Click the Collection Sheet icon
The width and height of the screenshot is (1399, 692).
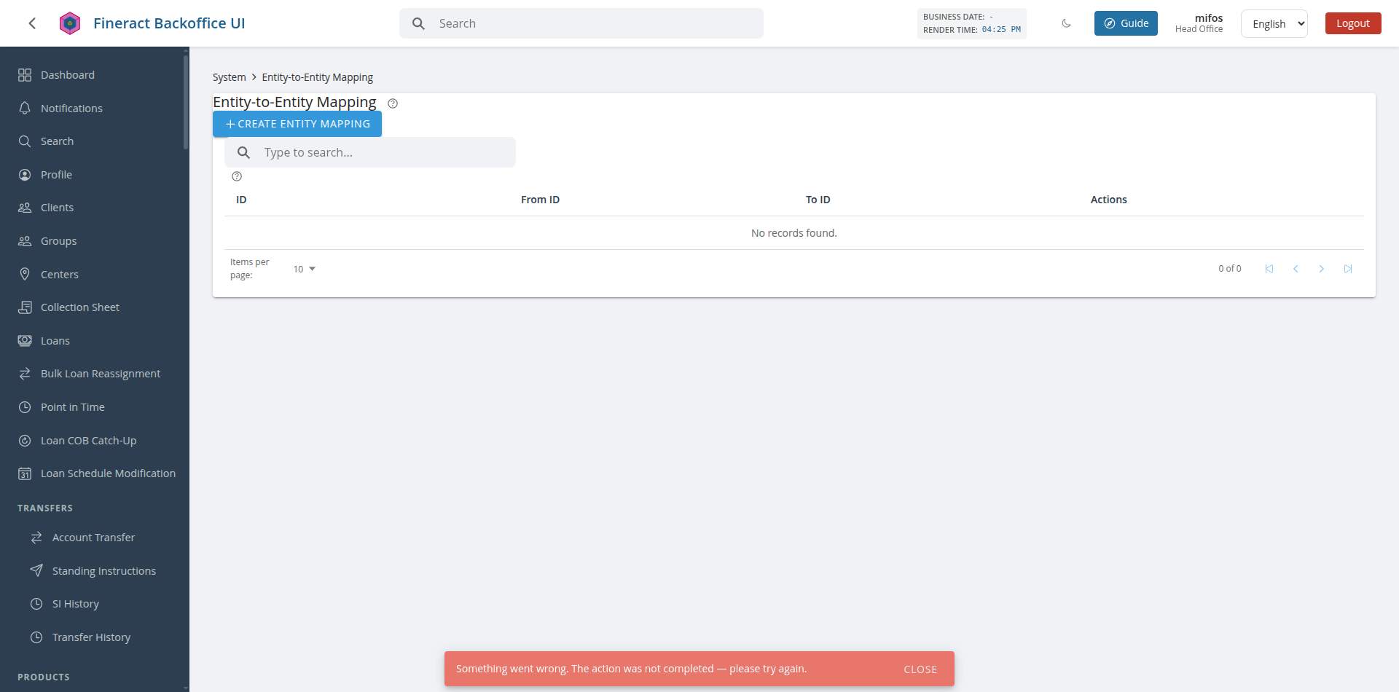click(x=25, y=307)
